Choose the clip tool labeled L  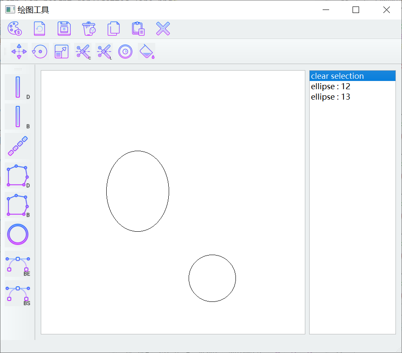104,52
